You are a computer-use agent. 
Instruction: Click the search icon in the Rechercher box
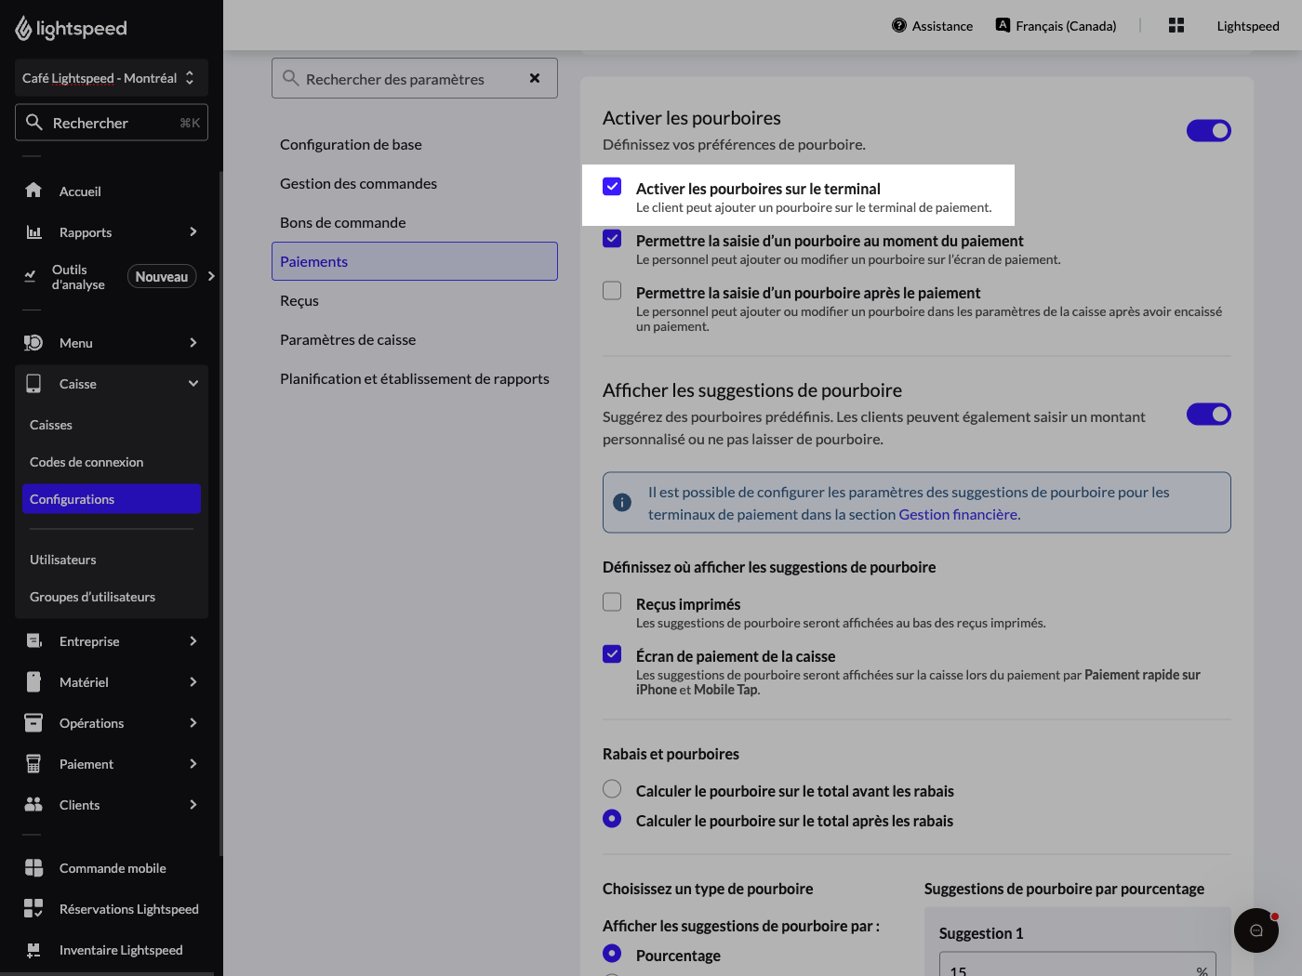(x=34, y=122)
